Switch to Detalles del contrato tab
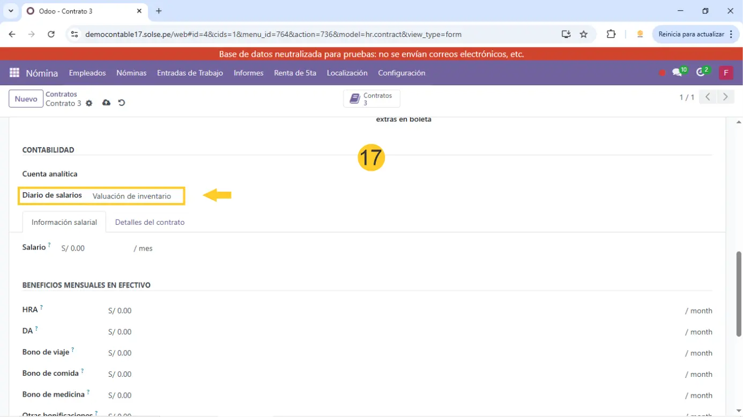 (150, 222)
